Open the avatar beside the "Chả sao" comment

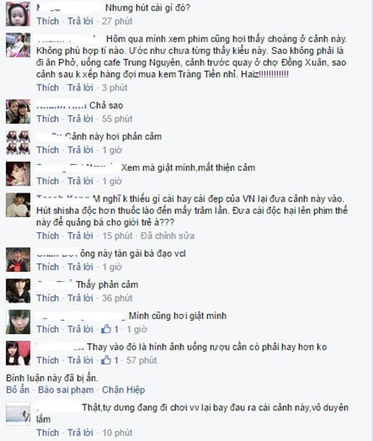(18, 112)
